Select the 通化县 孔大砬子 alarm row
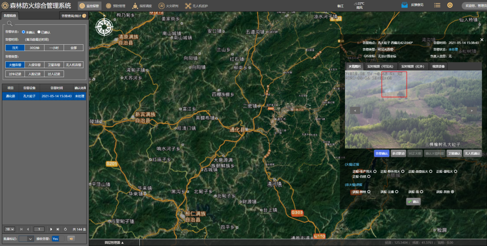The height and width of the screenshot is (246, 487). tap(44, 96)
